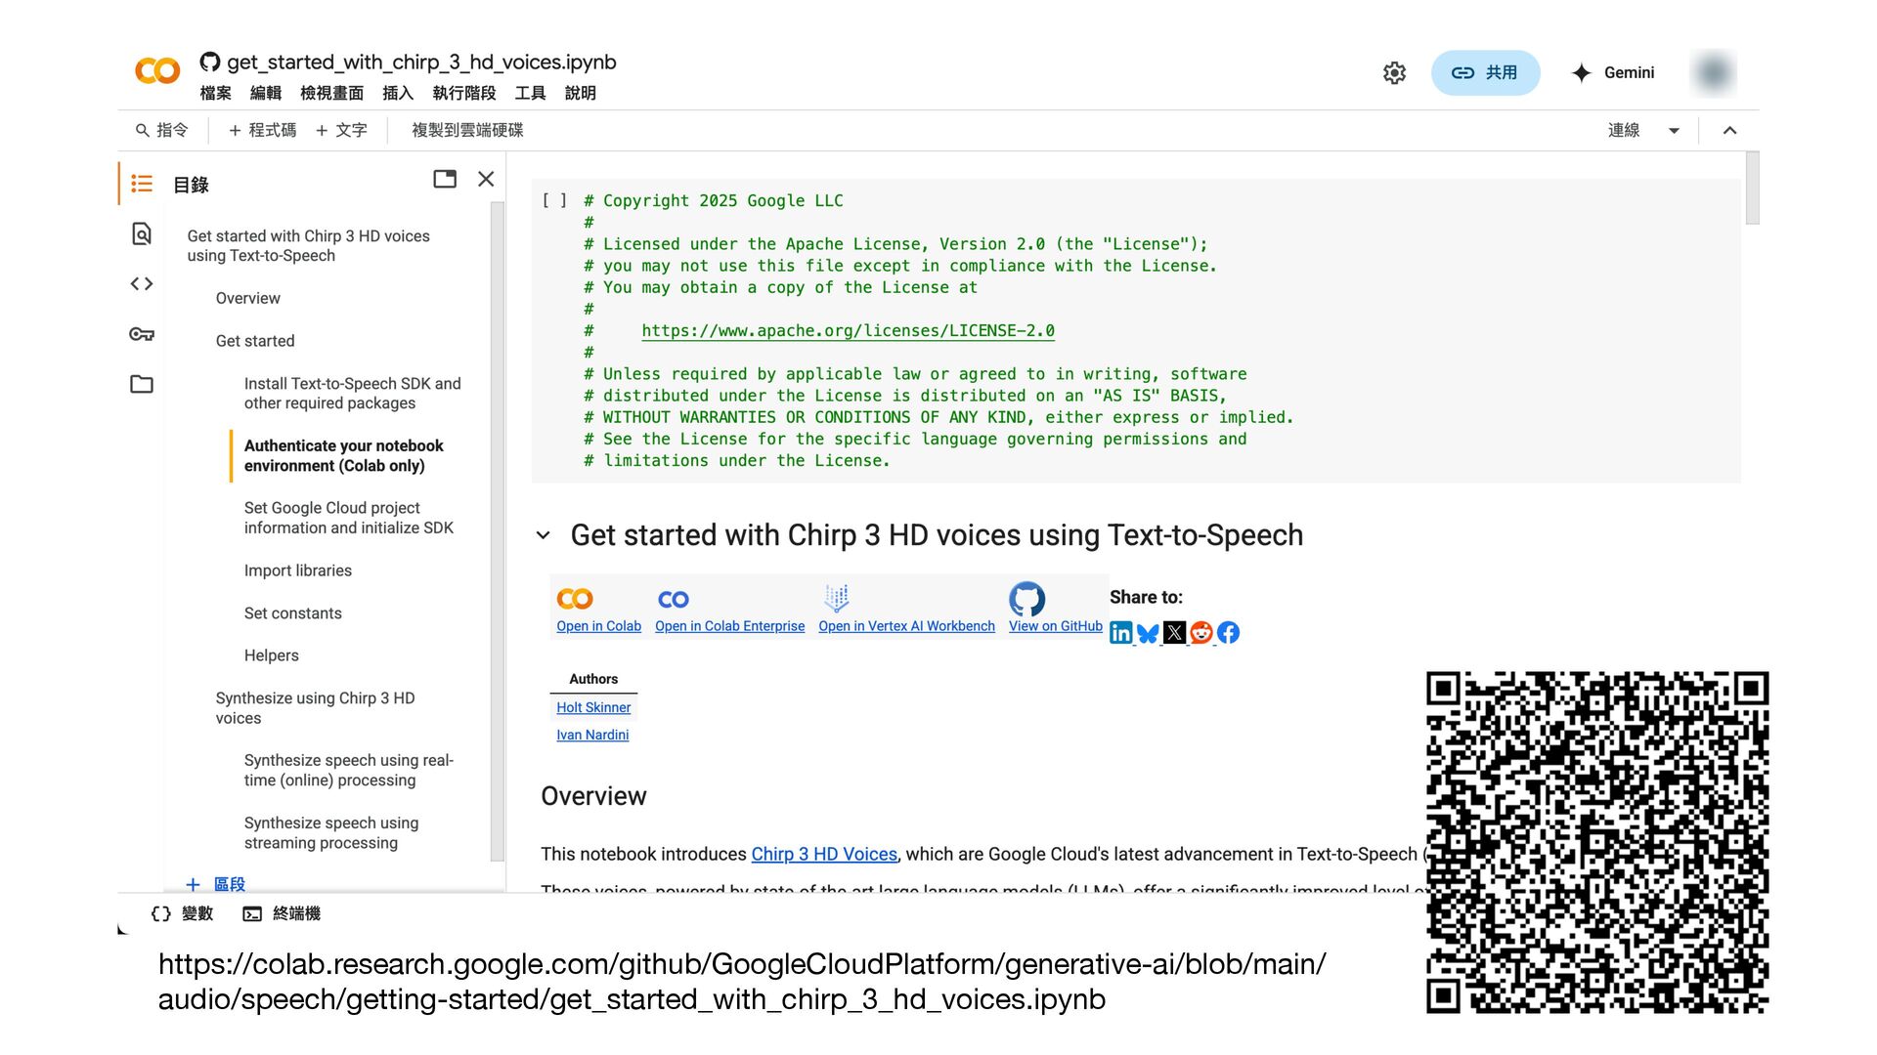
Task: Open the 工具 menu
Action: (x=530, y=93)
